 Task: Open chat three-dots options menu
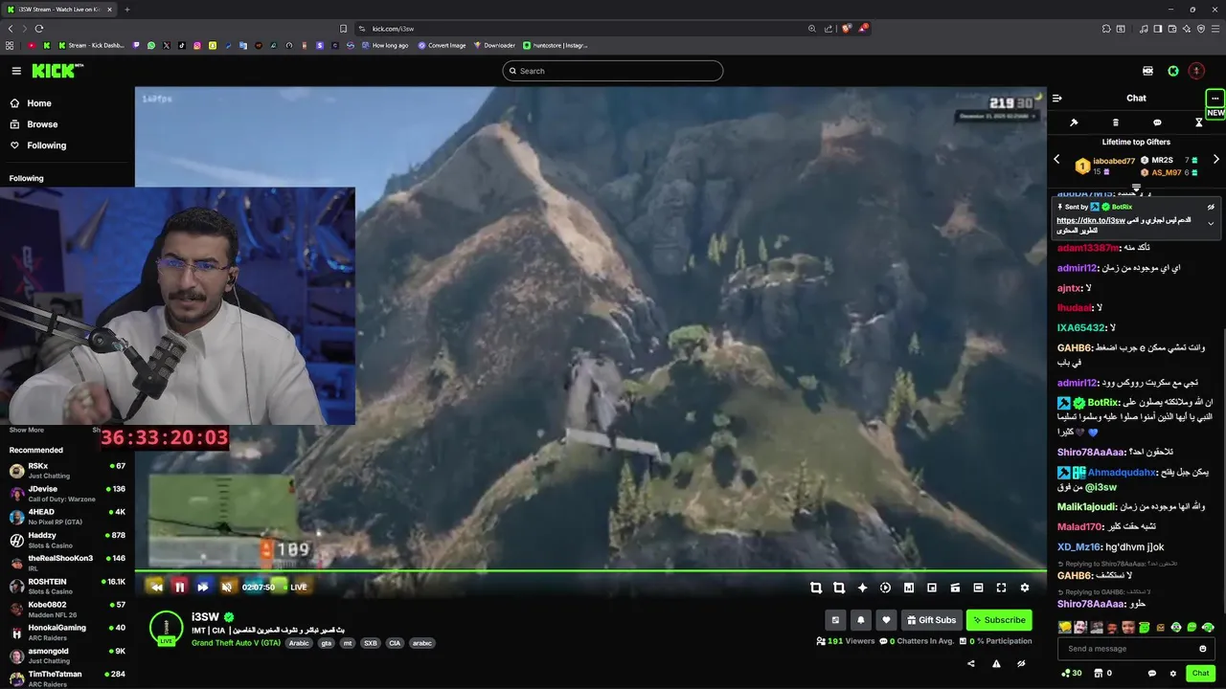(x=1215, y=98)
